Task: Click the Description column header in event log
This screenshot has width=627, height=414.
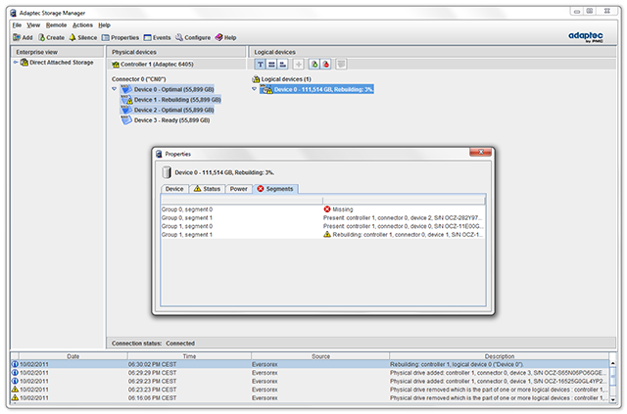Action: coord(499,356)
